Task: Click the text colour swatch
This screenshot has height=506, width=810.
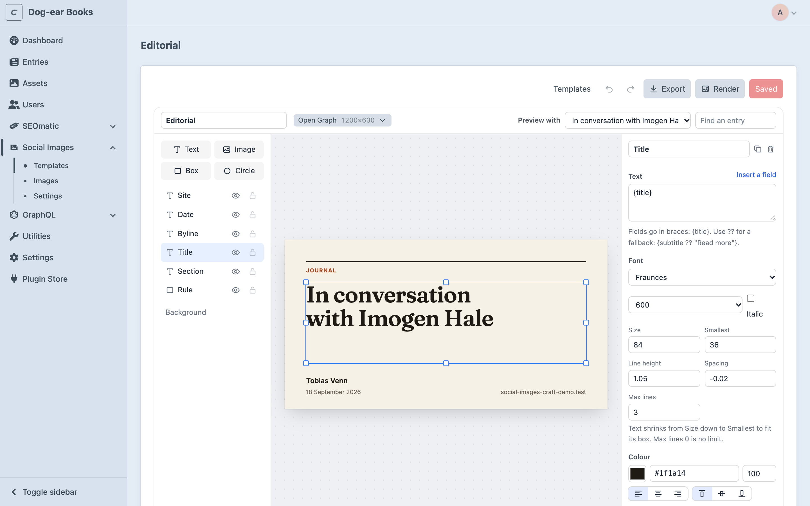Action: (x=637, y=473)
